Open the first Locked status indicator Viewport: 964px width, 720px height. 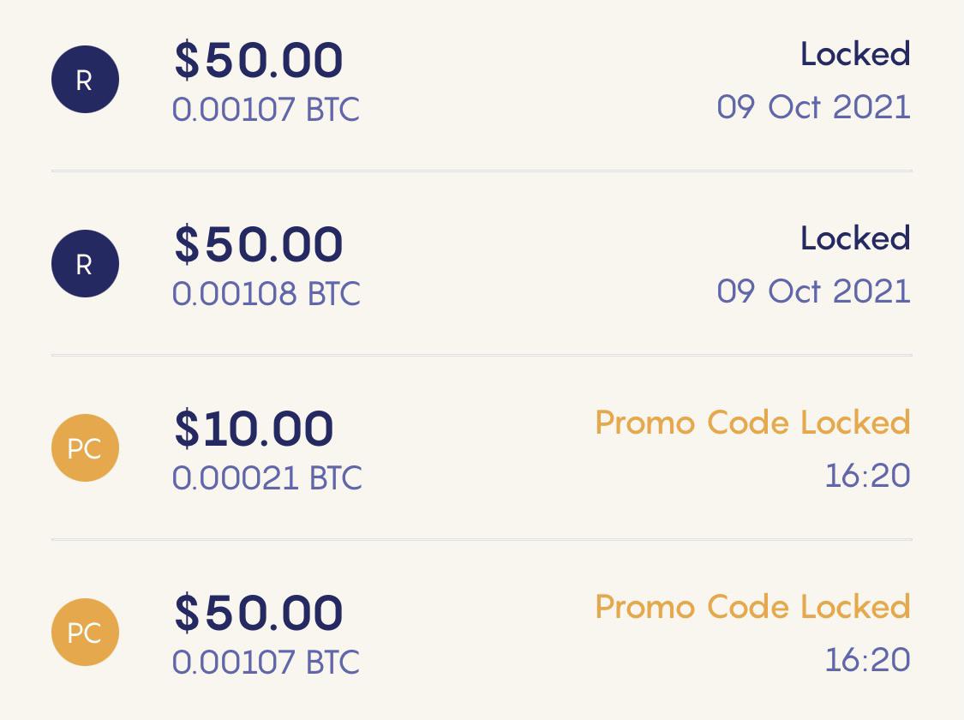(x=855, y=53)
